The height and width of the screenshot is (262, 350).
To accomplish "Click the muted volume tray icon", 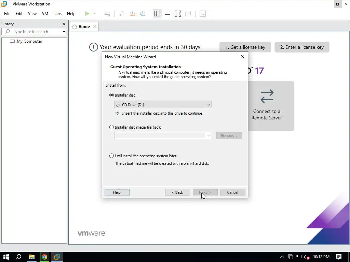I will 307,257.
